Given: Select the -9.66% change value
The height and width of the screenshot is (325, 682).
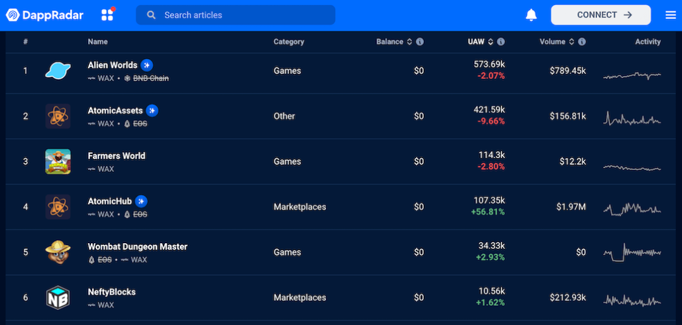Looking at the screenshot, I should pyautogui.click(x=491, y=121).
